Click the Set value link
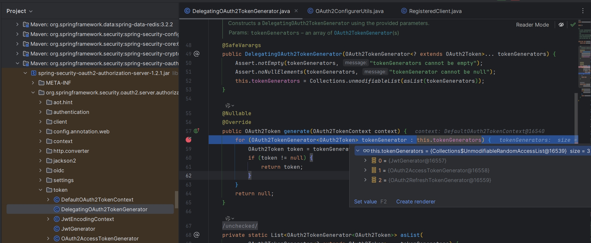The width and height of the screenshot is (591, 243). [365, 201]
